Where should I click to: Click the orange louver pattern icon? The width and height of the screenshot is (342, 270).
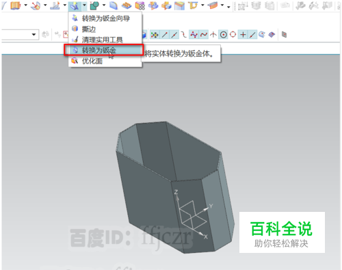click(127, 5)
